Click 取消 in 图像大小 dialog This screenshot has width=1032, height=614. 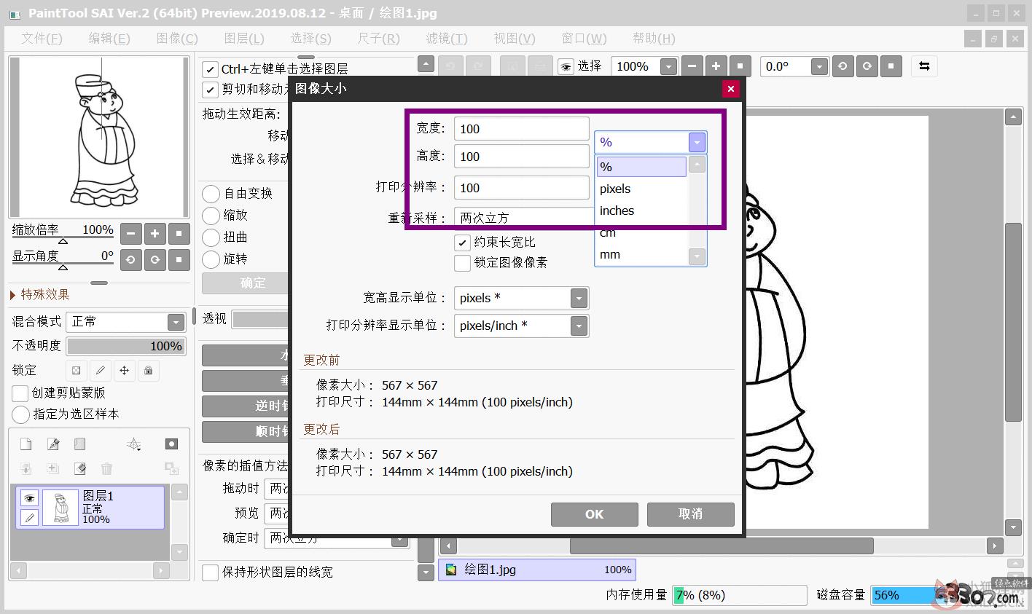(690, 514)
